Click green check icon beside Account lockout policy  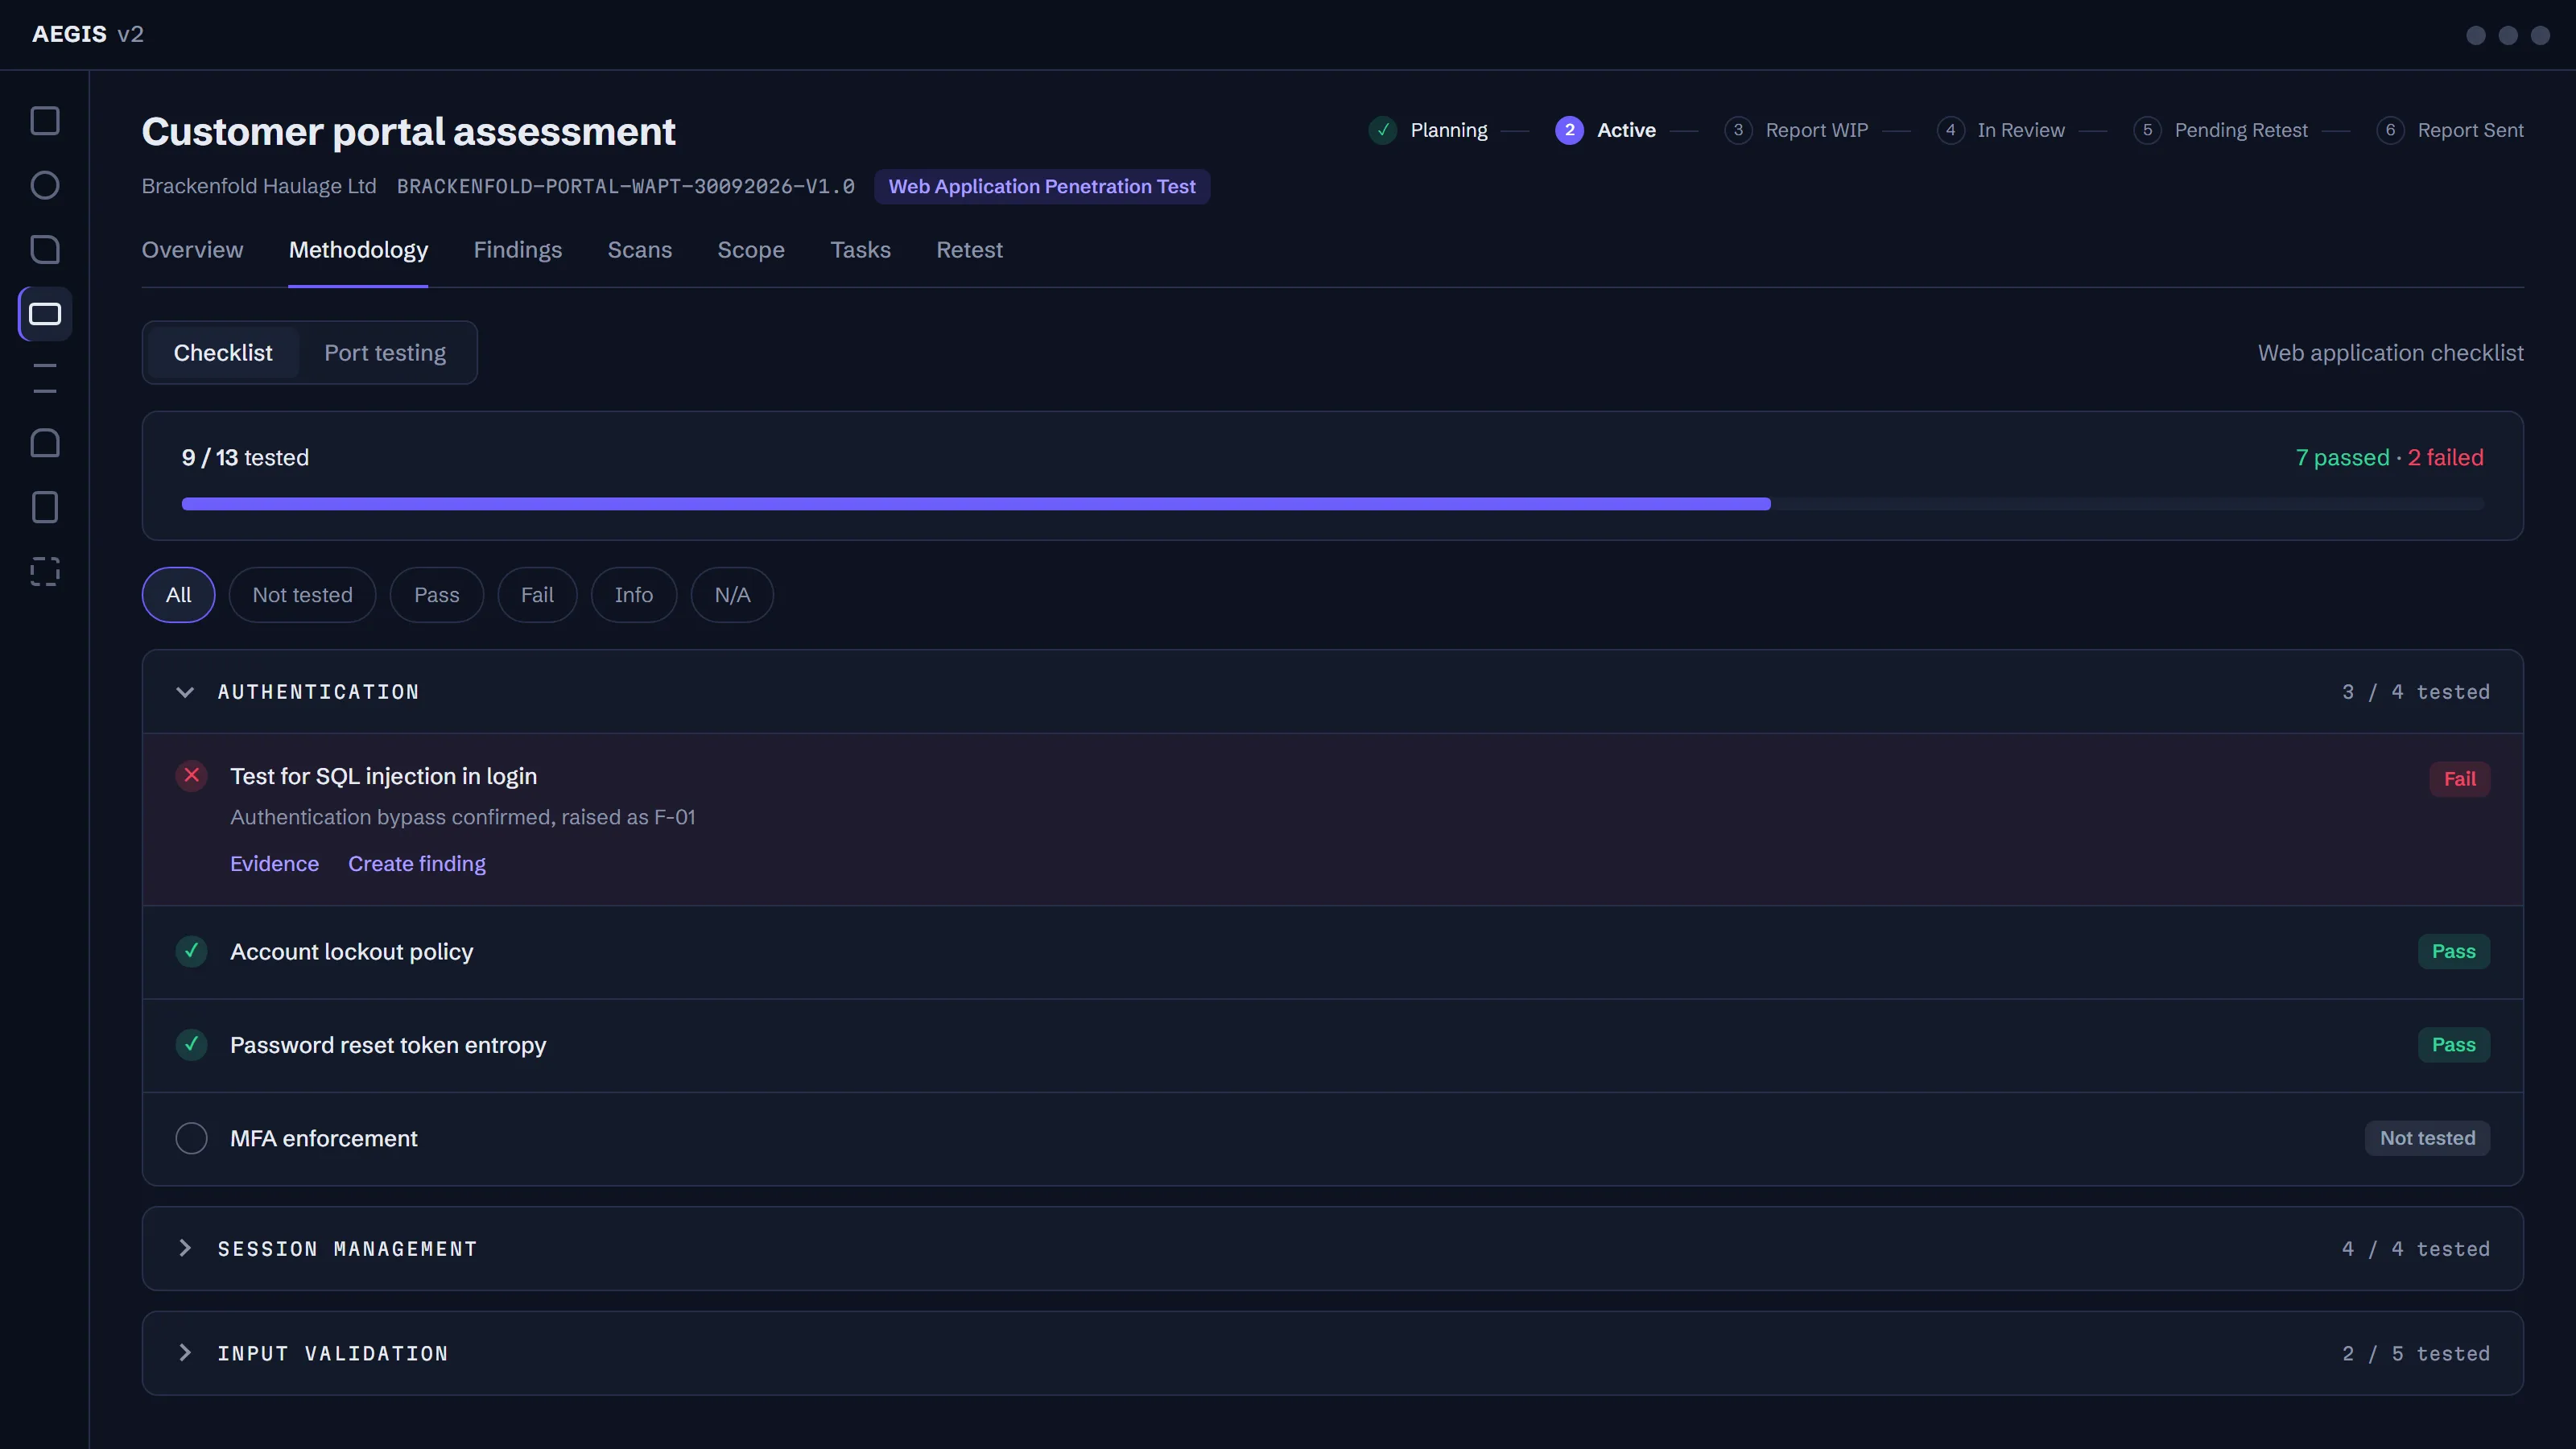pos(191,951)
